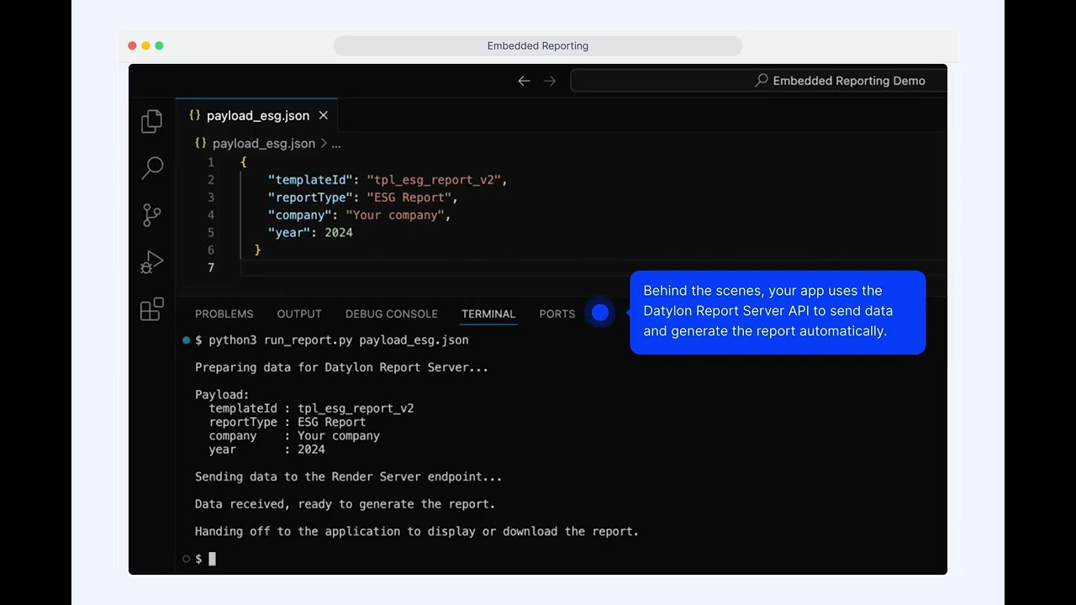The height and width of the screenshot is (605, 1076).
Task: Click the "templateId" key on line 2
Action: pos(311,180)
